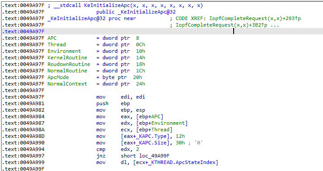The height and width of the screenshot is (171, 323).
Task: Click offset 18h of RoudownRoutine
Action: (140, 65)
